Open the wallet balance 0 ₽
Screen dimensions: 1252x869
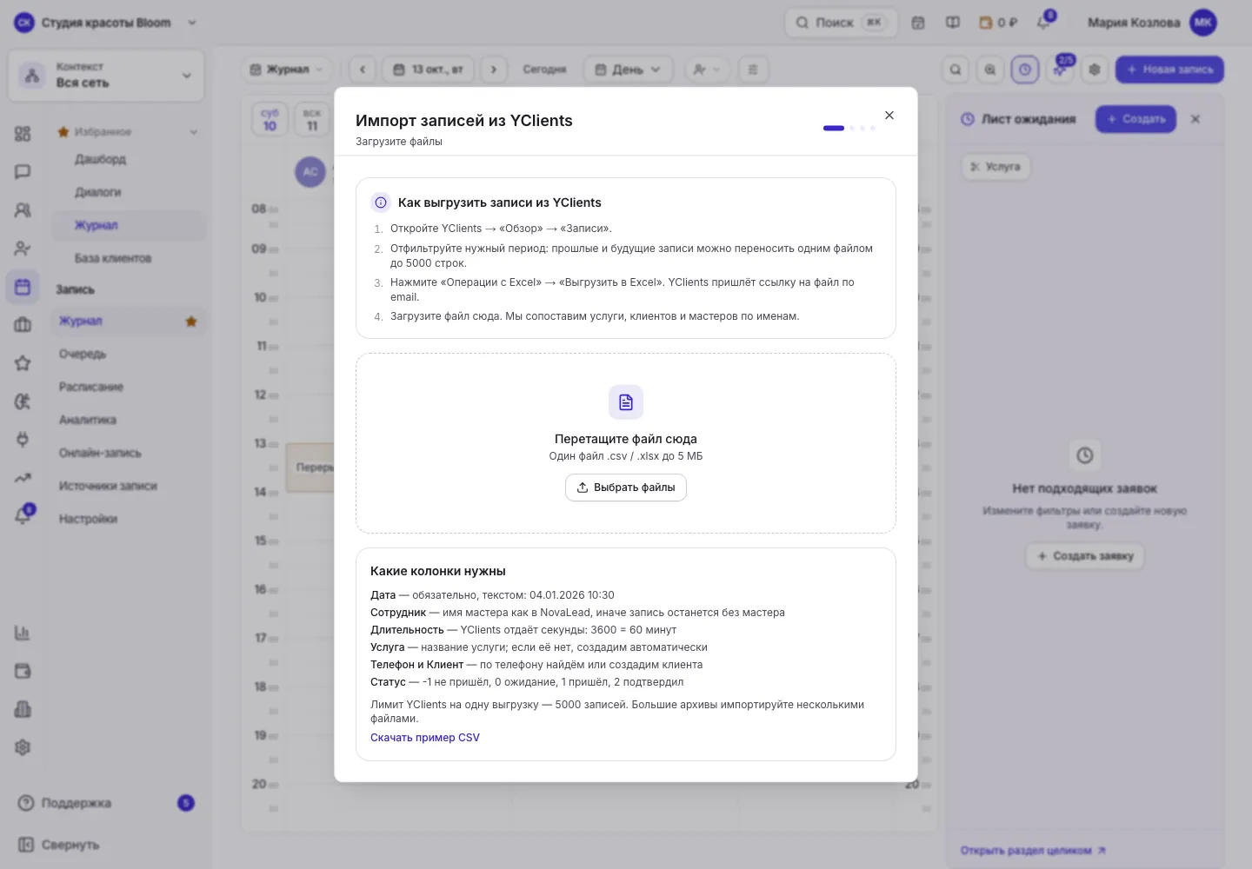point(998,23)
